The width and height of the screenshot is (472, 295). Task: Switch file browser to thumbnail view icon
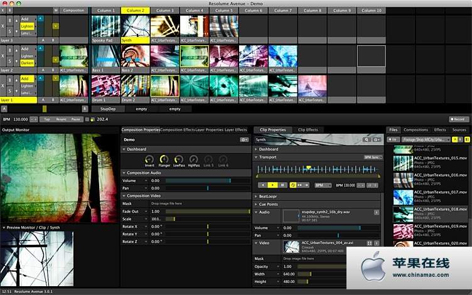click(467, 140)
